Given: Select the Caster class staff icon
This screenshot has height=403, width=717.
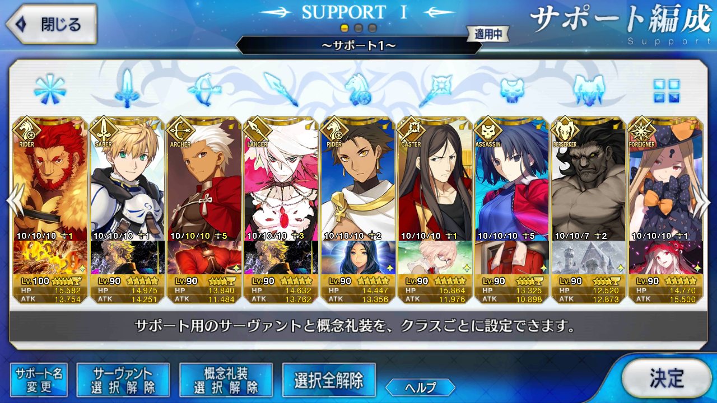Looking at the screenshot, I should (436, 89).
